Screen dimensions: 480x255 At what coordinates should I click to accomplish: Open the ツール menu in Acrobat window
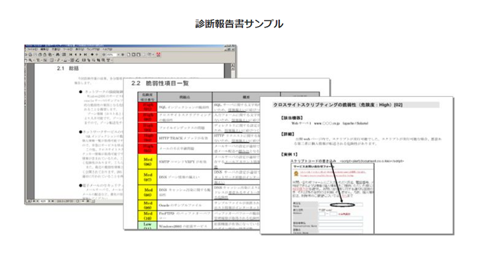point(68,49)
